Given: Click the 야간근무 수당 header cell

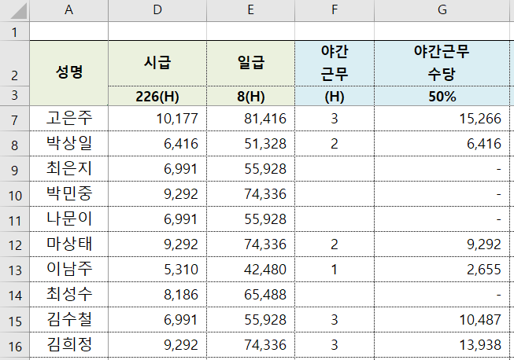Looking at the screenshot, I should [442, 64].
